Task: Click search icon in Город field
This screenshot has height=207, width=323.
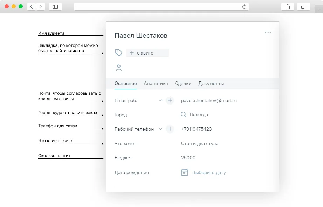Action: (x=183, y=114)
